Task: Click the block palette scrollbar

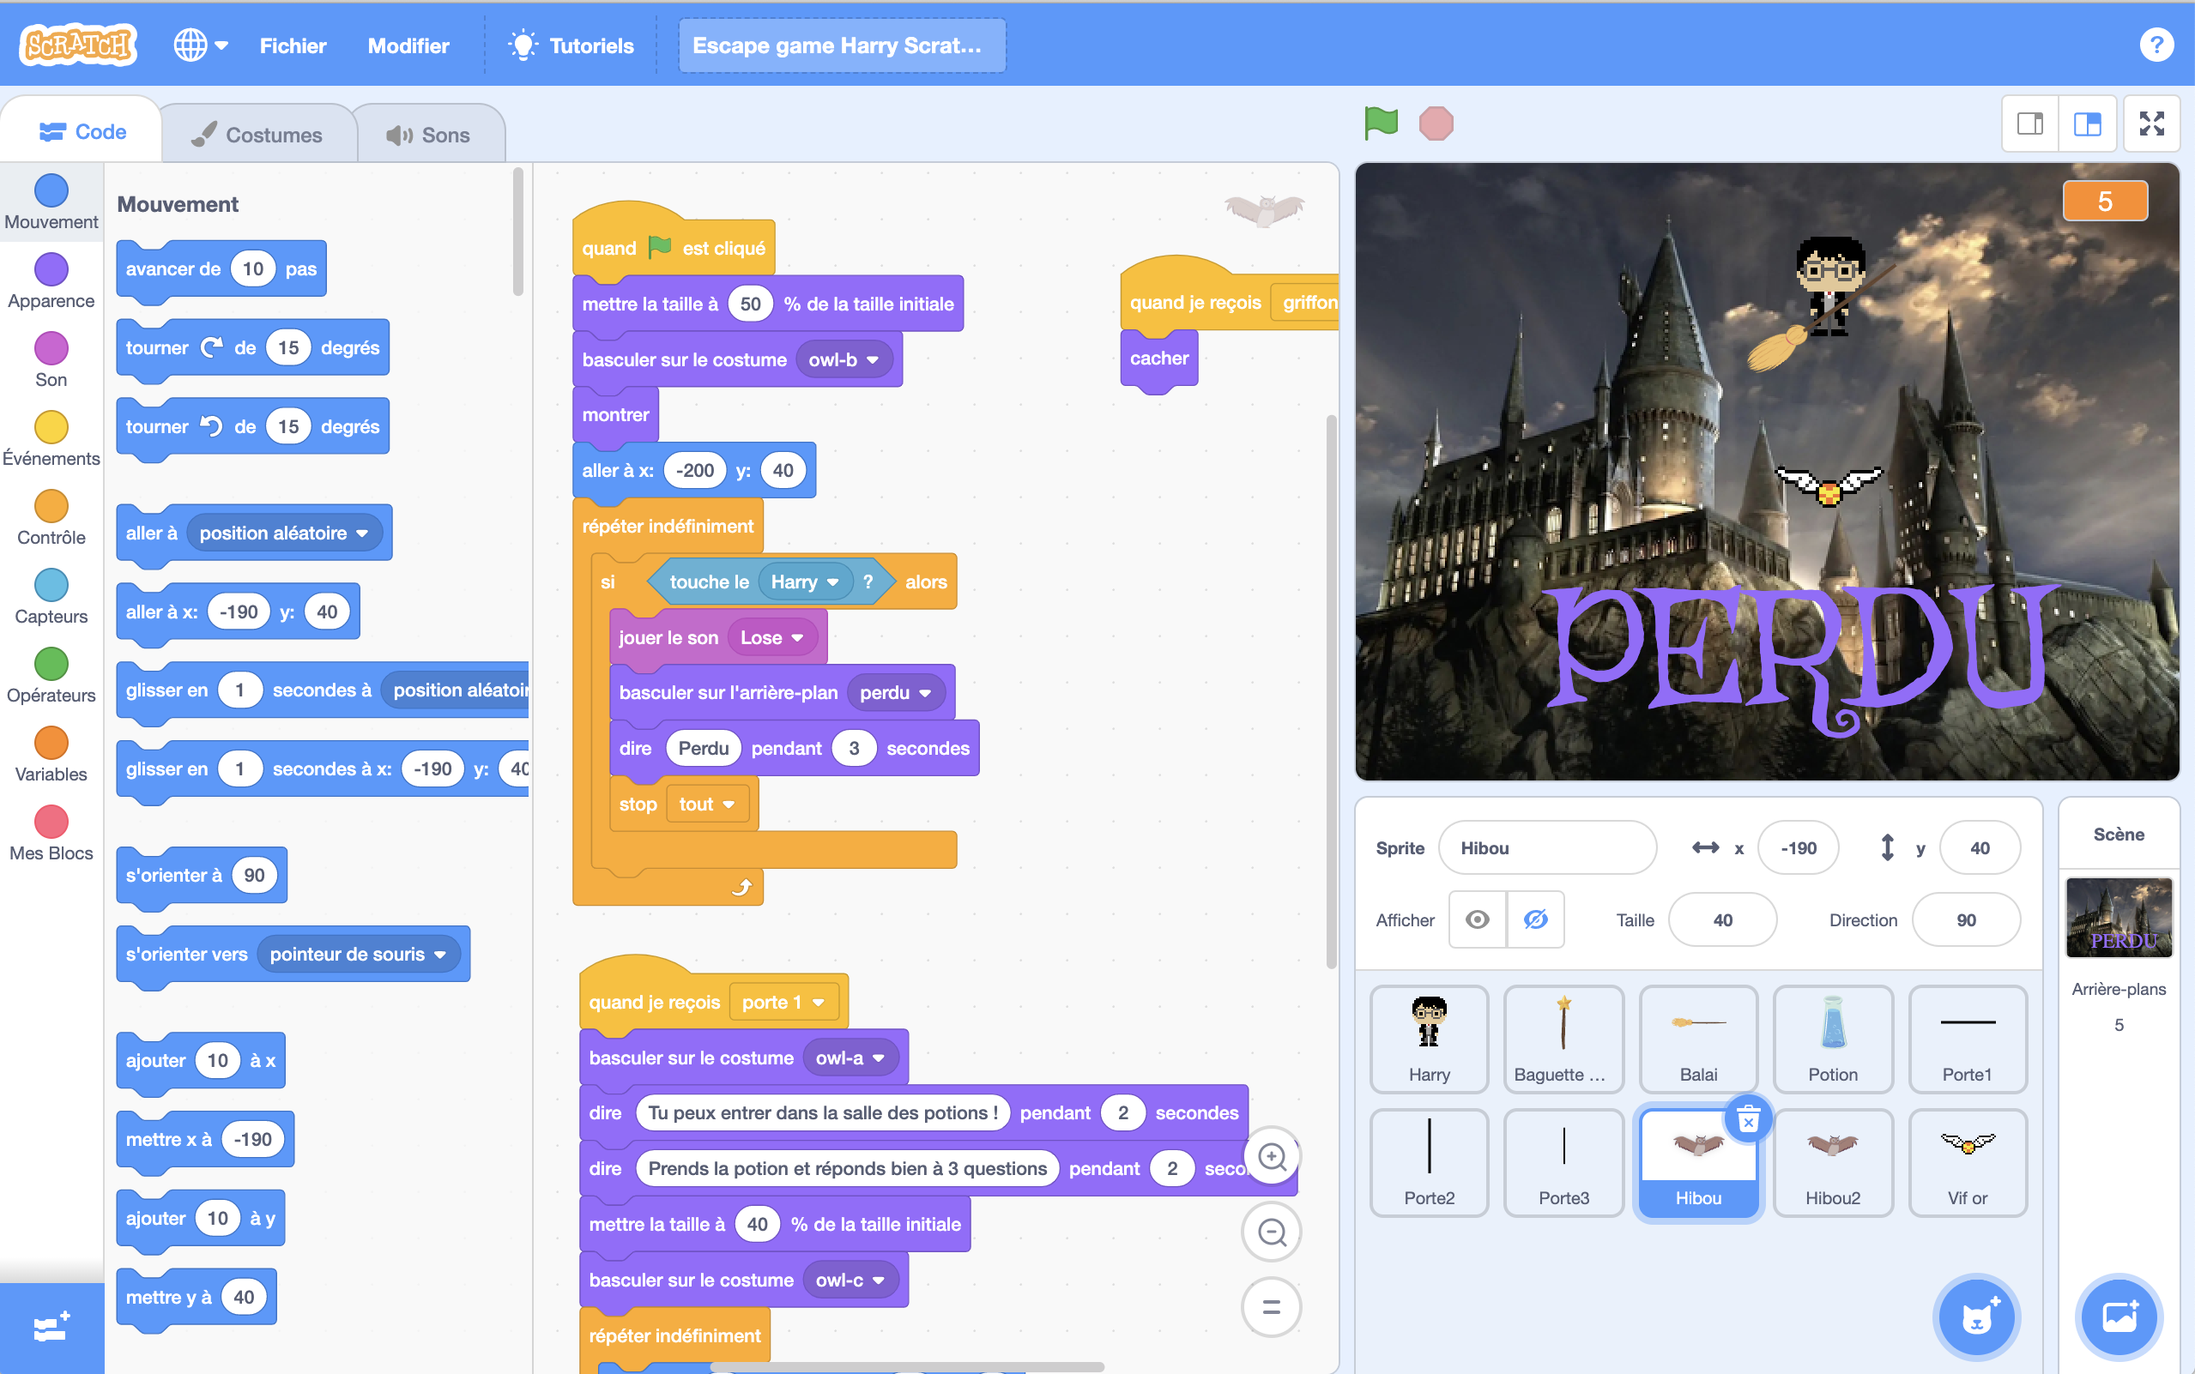Action: (518, 232)
